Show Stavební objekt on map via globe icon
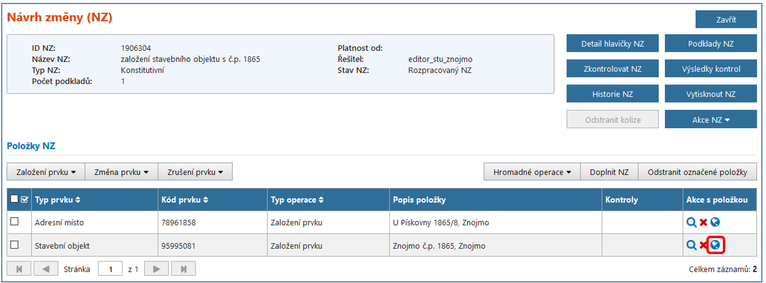 tap(715, 245)
